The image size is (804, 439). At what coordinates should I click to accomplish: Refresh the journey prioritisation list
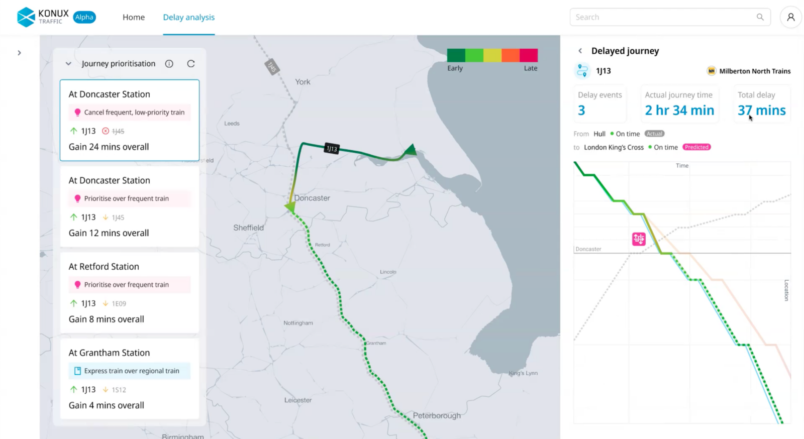click(191, 64)
